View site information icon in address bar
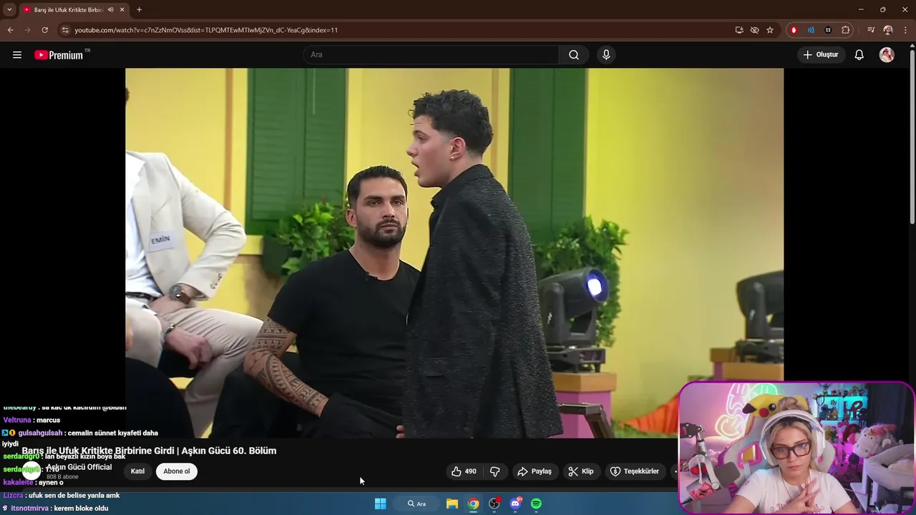Image resolution: width=916 pixels, height=515 pixels. [65, 30]
